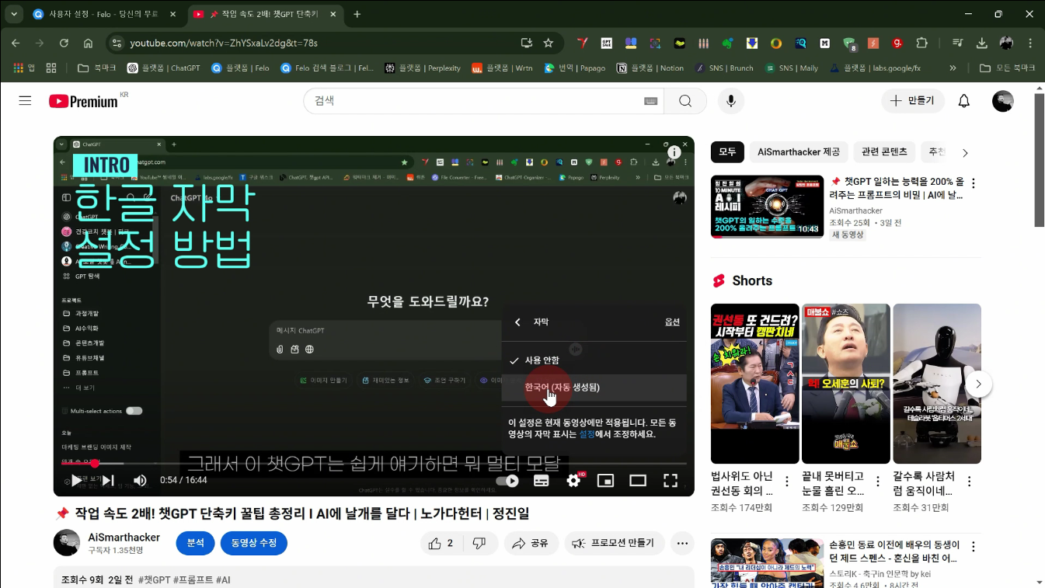
Task: Enter fullscreen mode
Action: click(670, 481)
